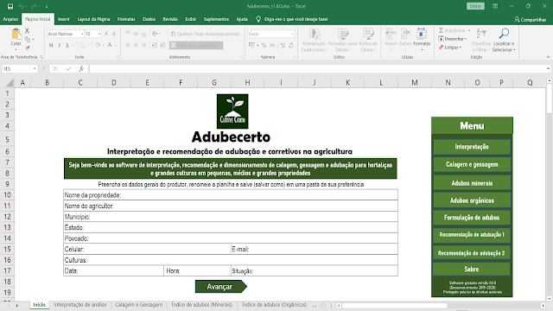The height and width of the screenshot is (311, 553).
Task: Open Formatar cells icon in Células group
Action: point(422,35)
